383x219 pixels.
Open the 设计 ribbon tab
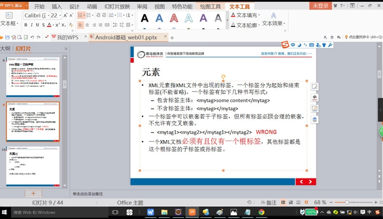(74, 6)
